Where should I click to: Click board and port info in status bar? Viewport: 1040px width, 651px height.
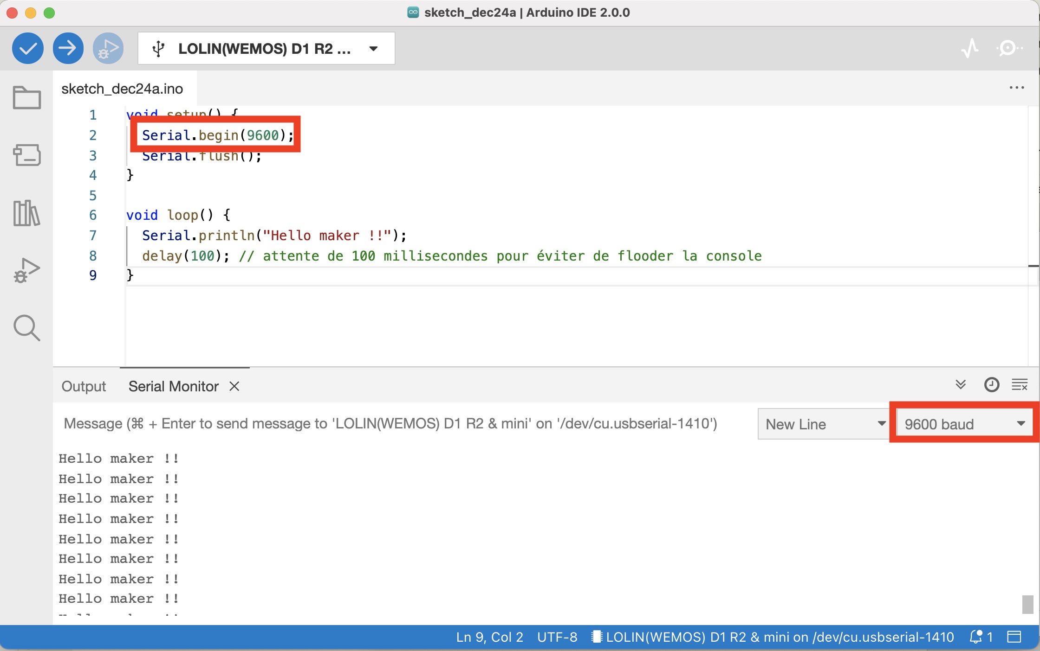coord(773,637)
